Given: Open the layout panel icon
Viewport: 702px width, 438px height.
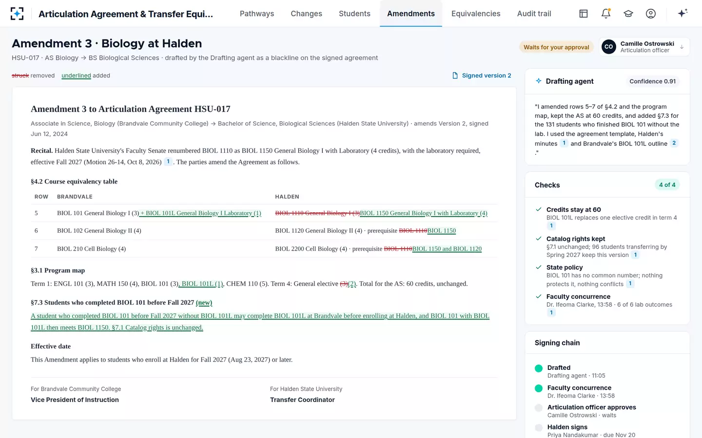Looking at the screenshot, I should click(x=584, y=14).
